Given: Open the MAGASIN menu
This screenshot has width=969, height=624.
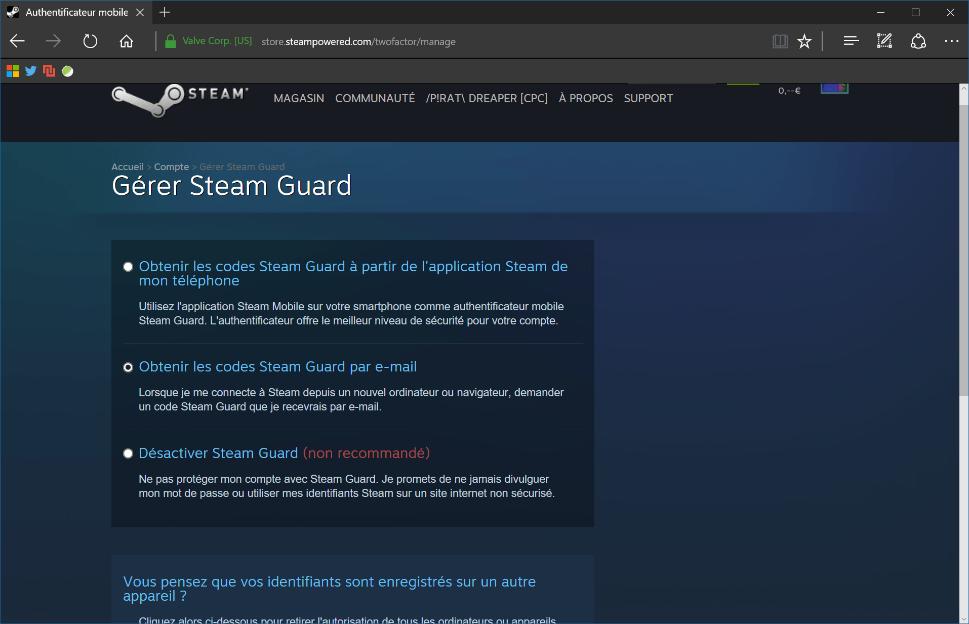Looking at the screenshot, I should pyautogui.click(x=299, y=98).
